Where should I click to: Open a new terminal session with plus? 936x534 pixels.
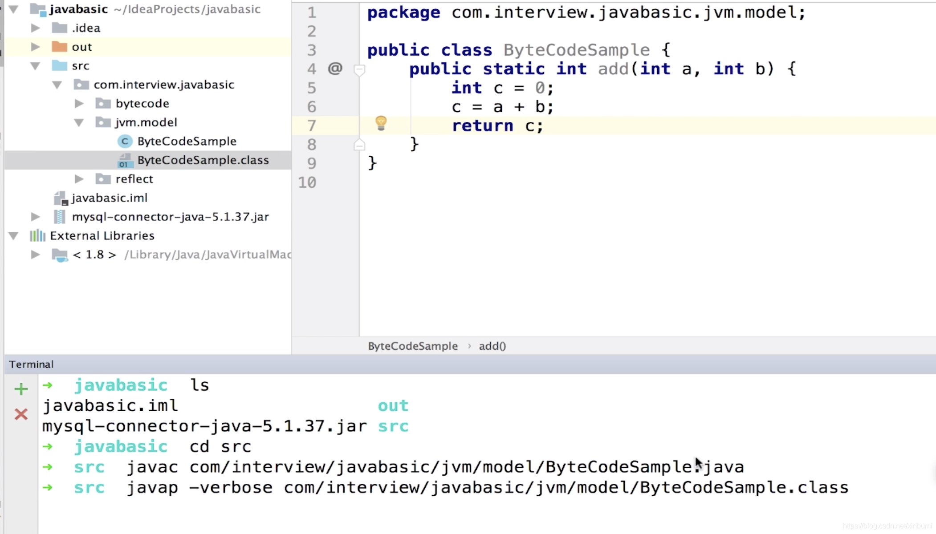coord(21,389)
